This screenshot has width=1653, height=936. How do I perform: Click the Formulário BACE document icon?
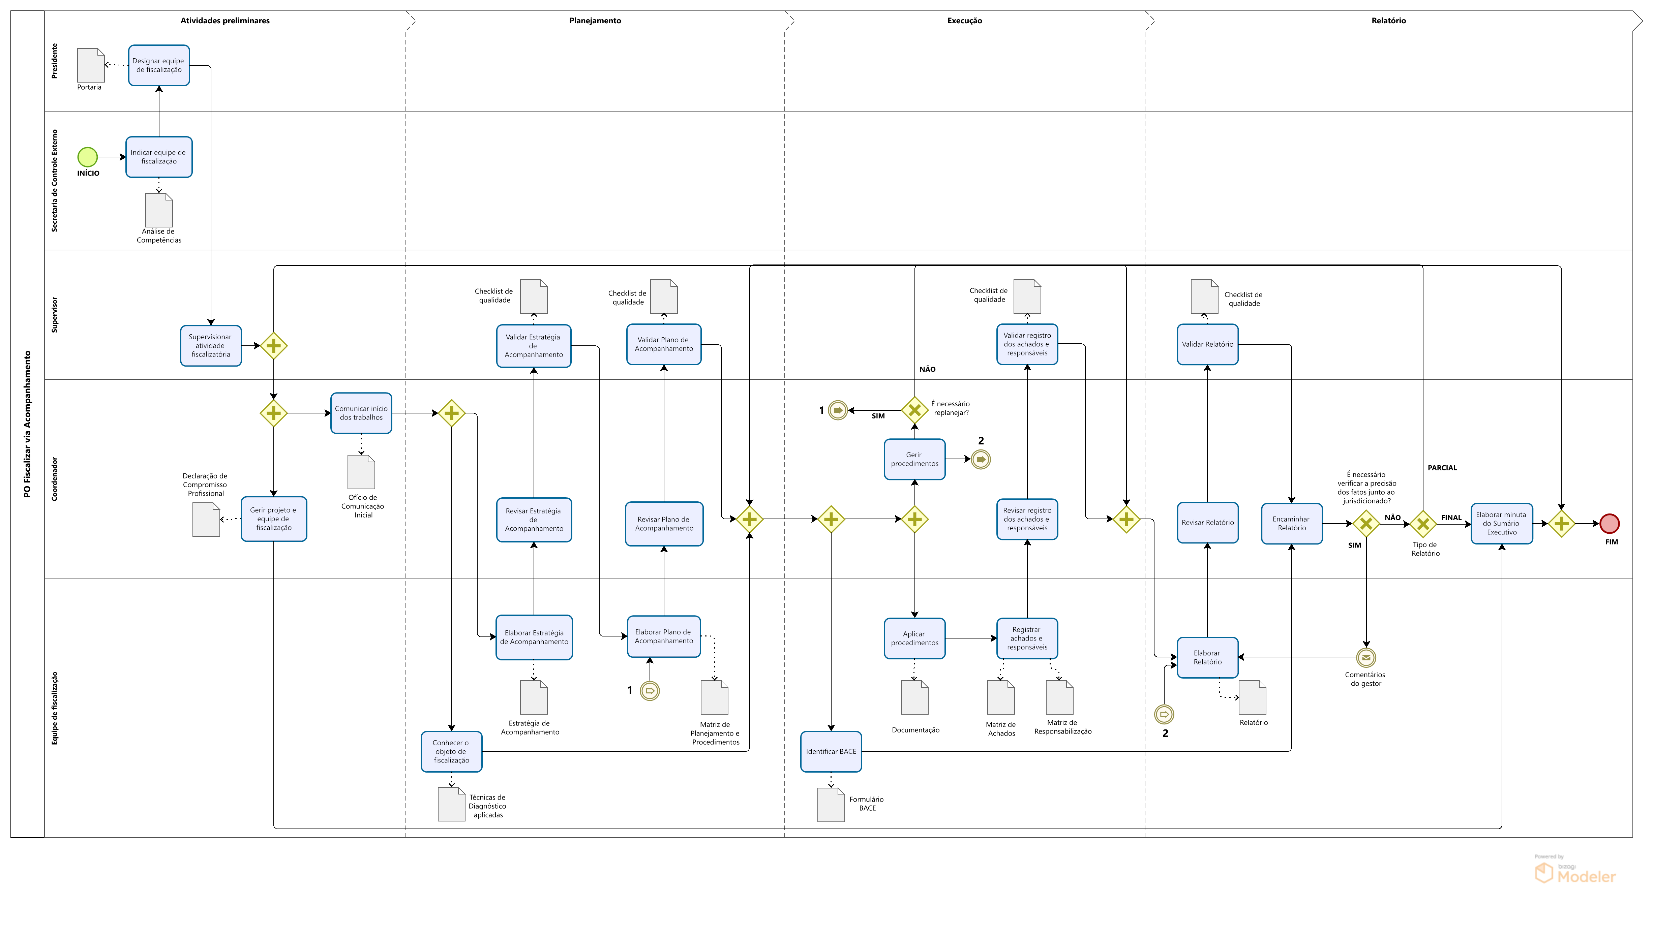pos(831,804)
